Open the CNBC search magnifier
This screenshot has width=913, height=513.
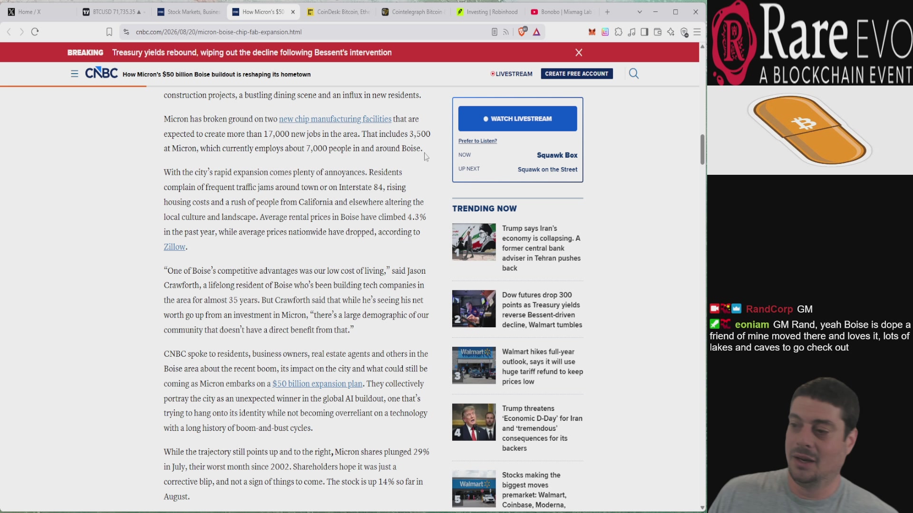click(634, 74)
